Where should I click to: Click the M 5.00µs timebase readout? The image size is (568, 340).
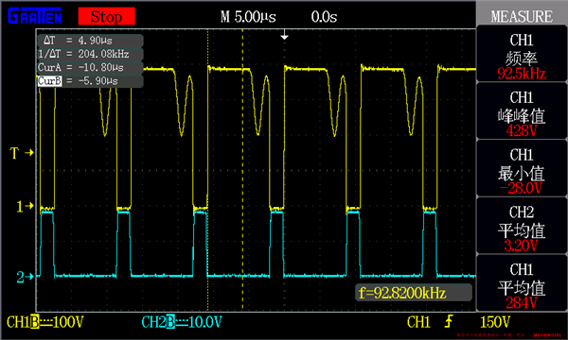tap(248, 17)
